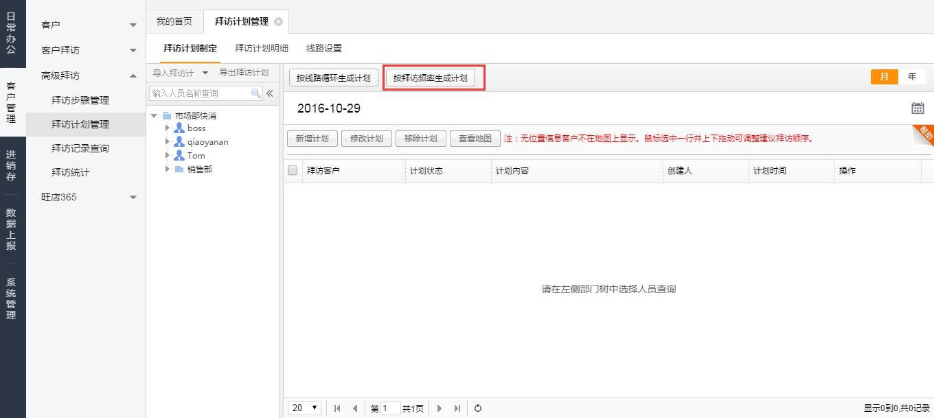This screenshot has width=934, height=418.
Task: Tick the select-all checkbox in table header
Action: coord(293,171)
